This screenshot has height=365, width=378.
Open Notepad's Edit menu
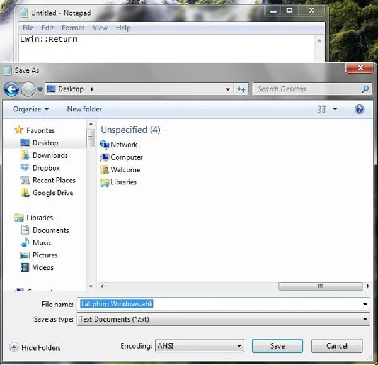tap(47, 28)
